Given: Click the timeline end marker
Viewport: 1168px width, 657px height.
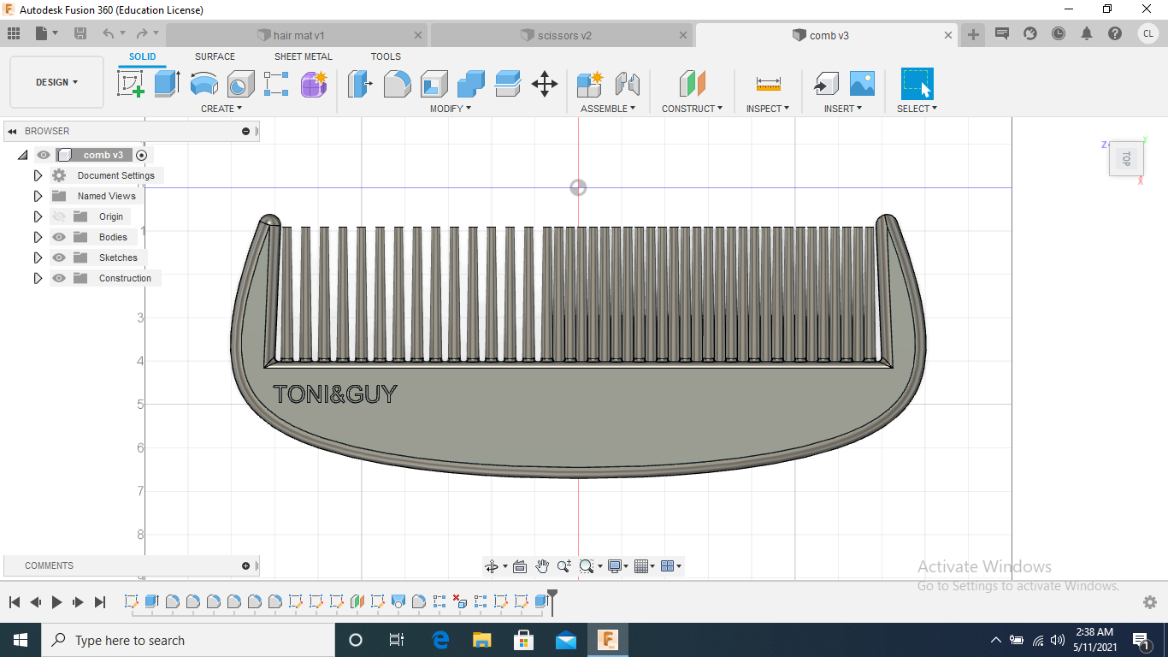Looking at the screenshot, I should [552, 594].
